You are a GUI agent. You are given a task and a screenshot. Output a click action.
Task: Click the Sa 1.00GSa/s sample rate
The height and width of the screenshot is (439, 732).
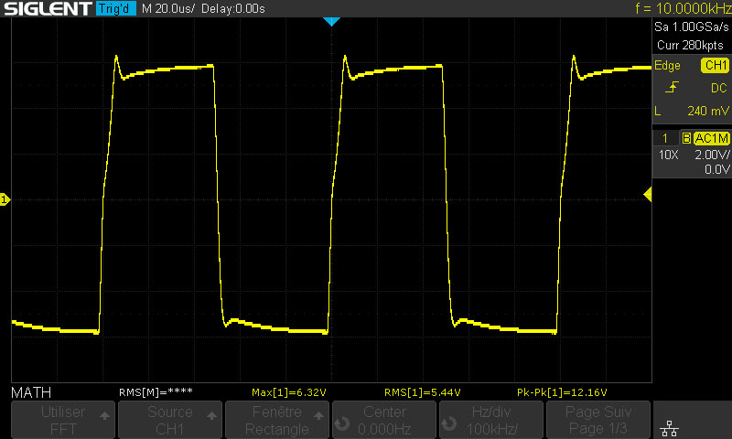tap(692, 27)
